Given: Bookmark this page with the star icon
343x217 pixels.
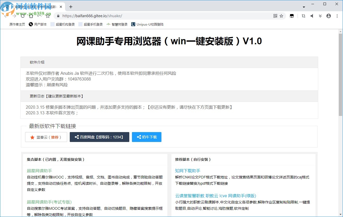Looking at the screenshot, I should tap(282, 16).
